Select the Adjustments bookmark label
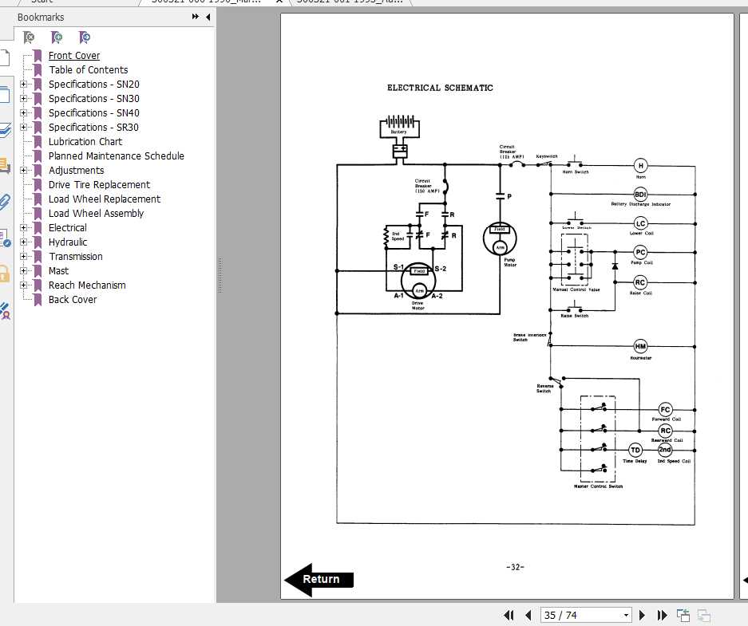The width and height of the screenshot is (748, 626). coord(77,171)
